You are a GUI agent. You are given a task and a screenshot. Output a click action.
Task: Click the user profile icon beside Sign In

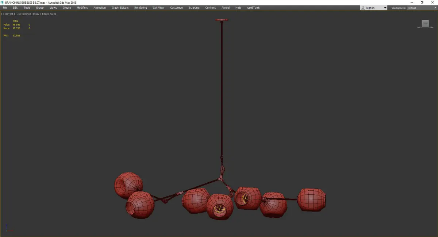[363, 8]
